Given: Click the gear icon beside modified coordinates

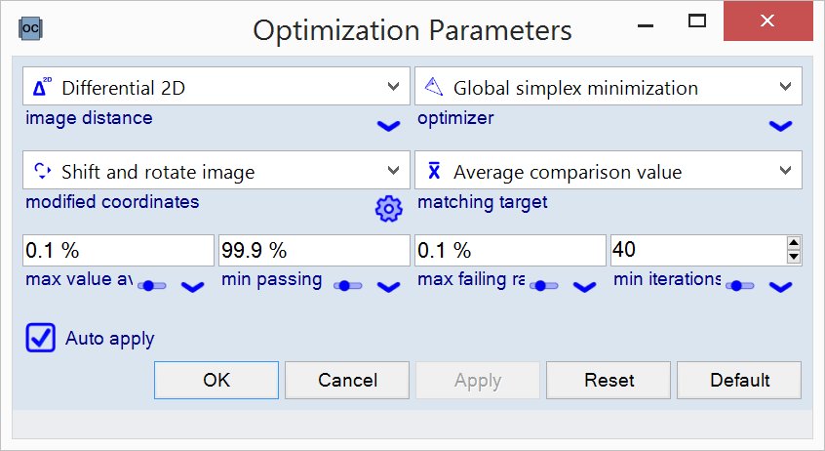Looking at the screenshot, I should click(x=388, y=208).
